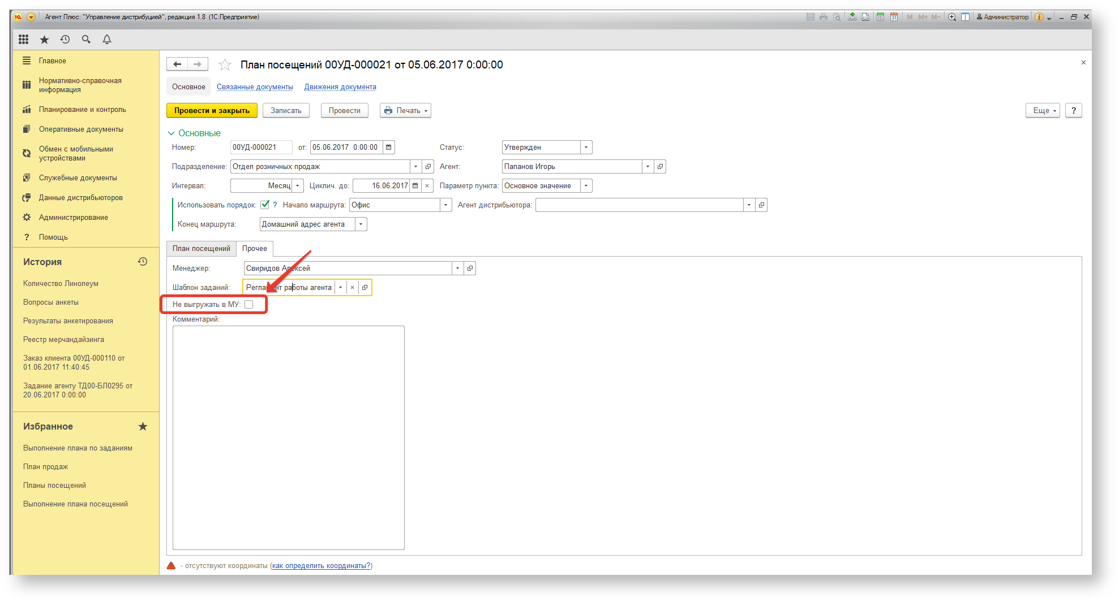Image resolution: width=1119 pixels, height=602 pixels.
Task: Open Обмен с мобильными устройствами section
Action: [76, 154]
